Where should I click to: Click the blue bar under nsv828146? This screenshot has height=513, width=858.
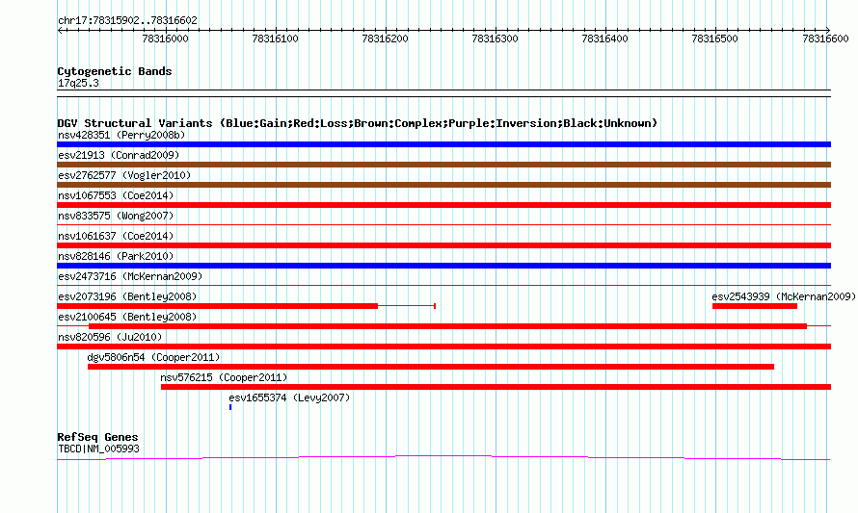click(x=443, y=266)
